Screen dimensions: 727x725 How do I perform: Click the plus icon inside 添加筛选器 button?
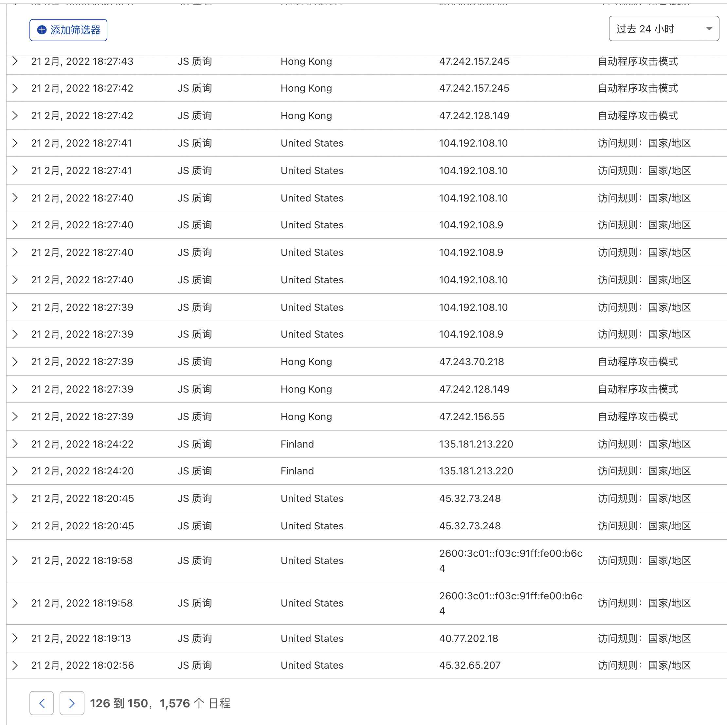click(x=41, y=28)
